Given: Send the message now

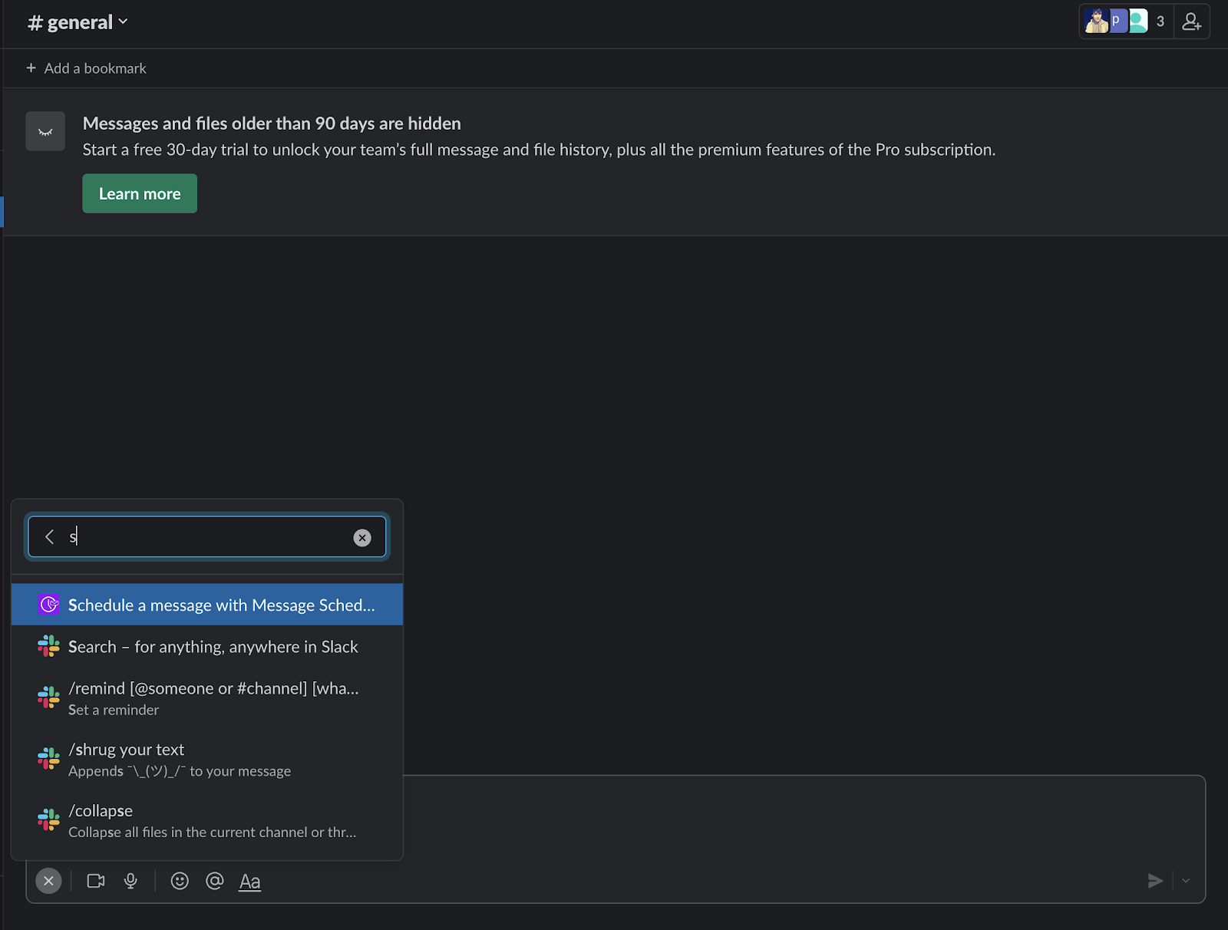Looking at the screenshot, I should (1155, 881).
